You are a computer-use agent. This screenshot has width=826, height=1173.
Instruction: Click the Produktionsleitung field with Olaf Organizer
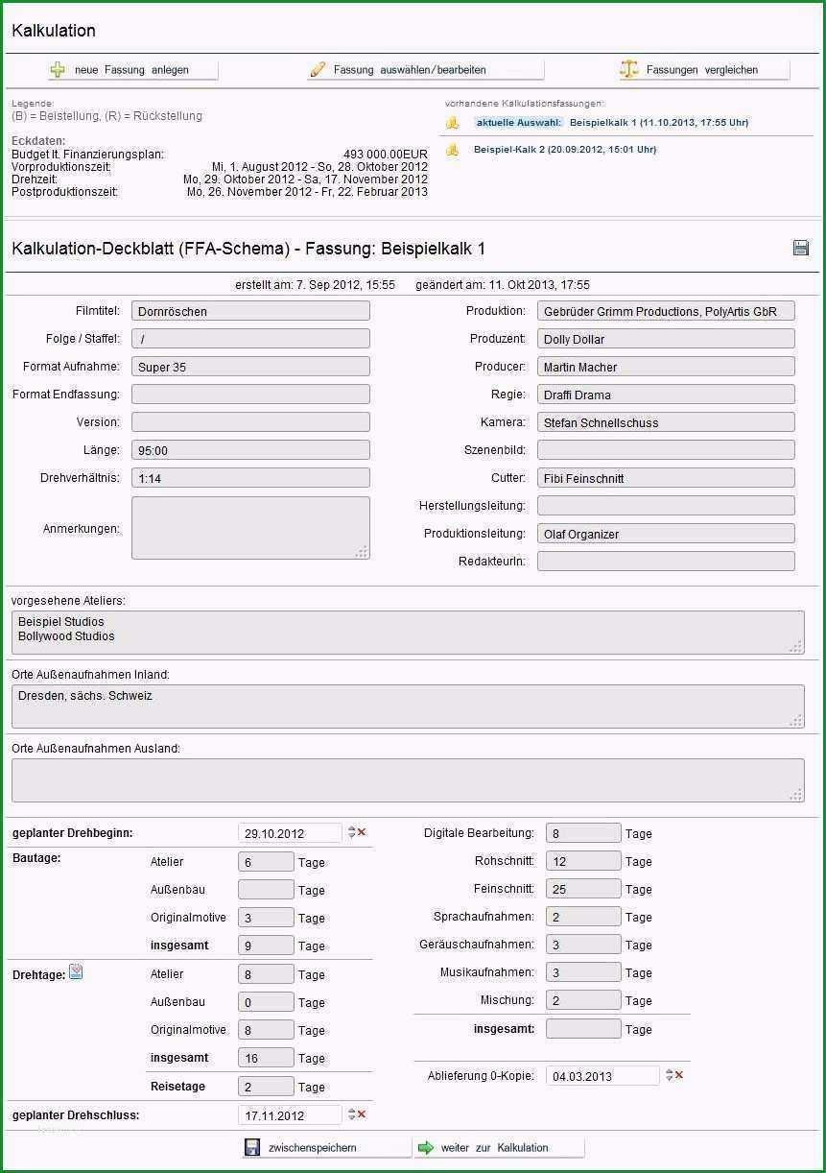[x=666, y=534]
